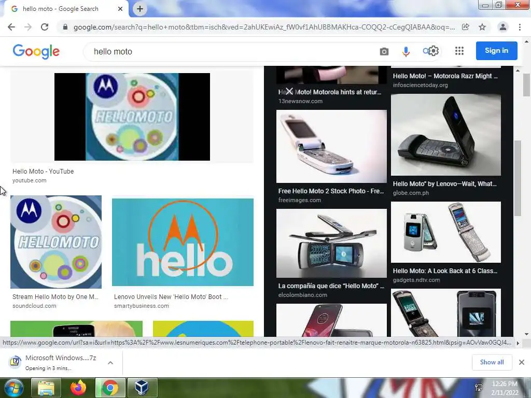
Task: Open the Google apps grid icon
Action: pos(459,51)
